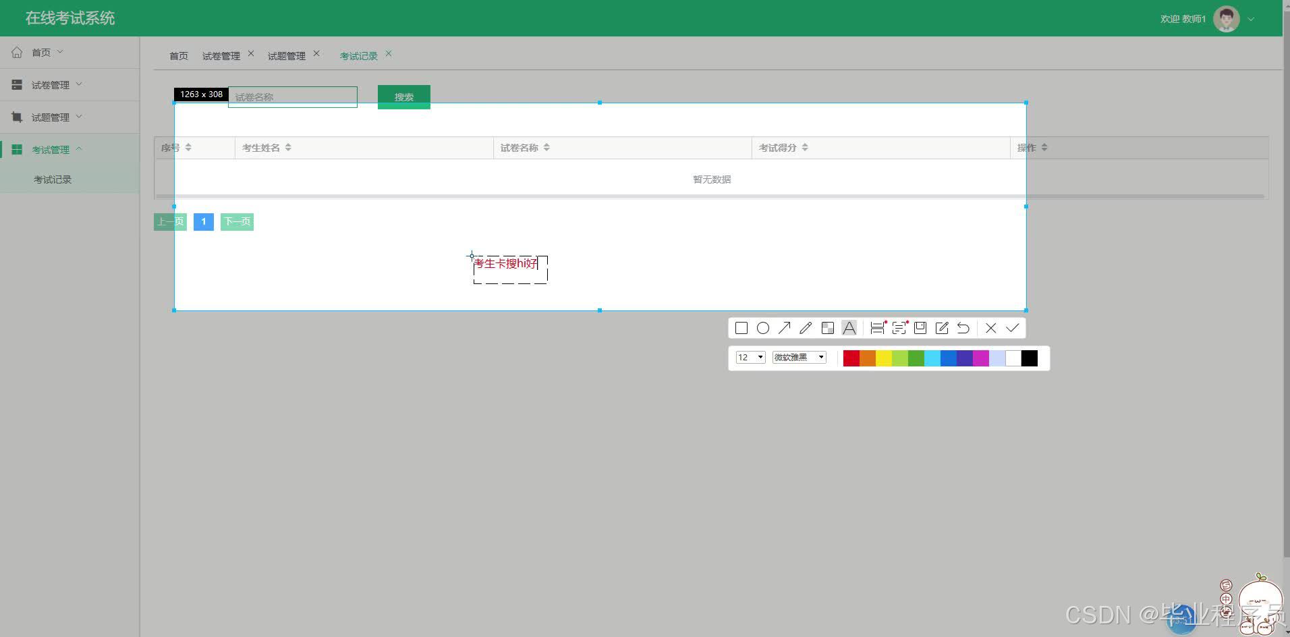Select the mosaic blur tool
Screen dimensions: 1290x637
click(x=827, y=328)
